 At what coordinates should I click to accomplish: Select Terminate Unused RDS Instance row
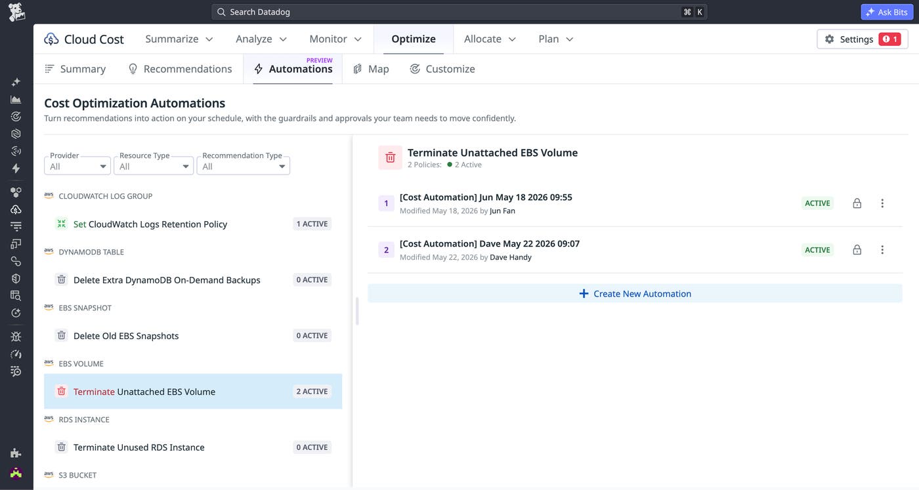click(193, 447)
